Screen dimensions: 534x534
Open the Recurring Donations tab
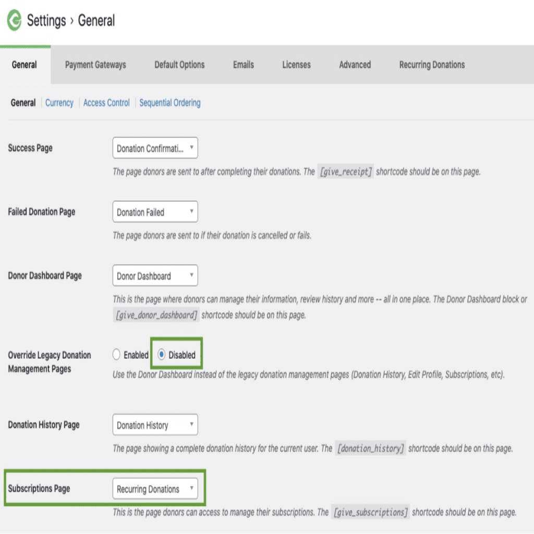tap(432, 65)
